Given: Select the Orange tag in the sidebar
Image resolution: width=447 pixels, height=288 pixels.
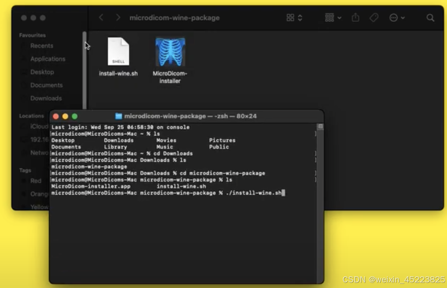Looking at the screenshot, I should (38, 194).
